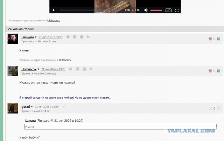Adjust the red volume slider
This screenshot has width=224, height=141.
pyautogui.click(x=156, y=10)
